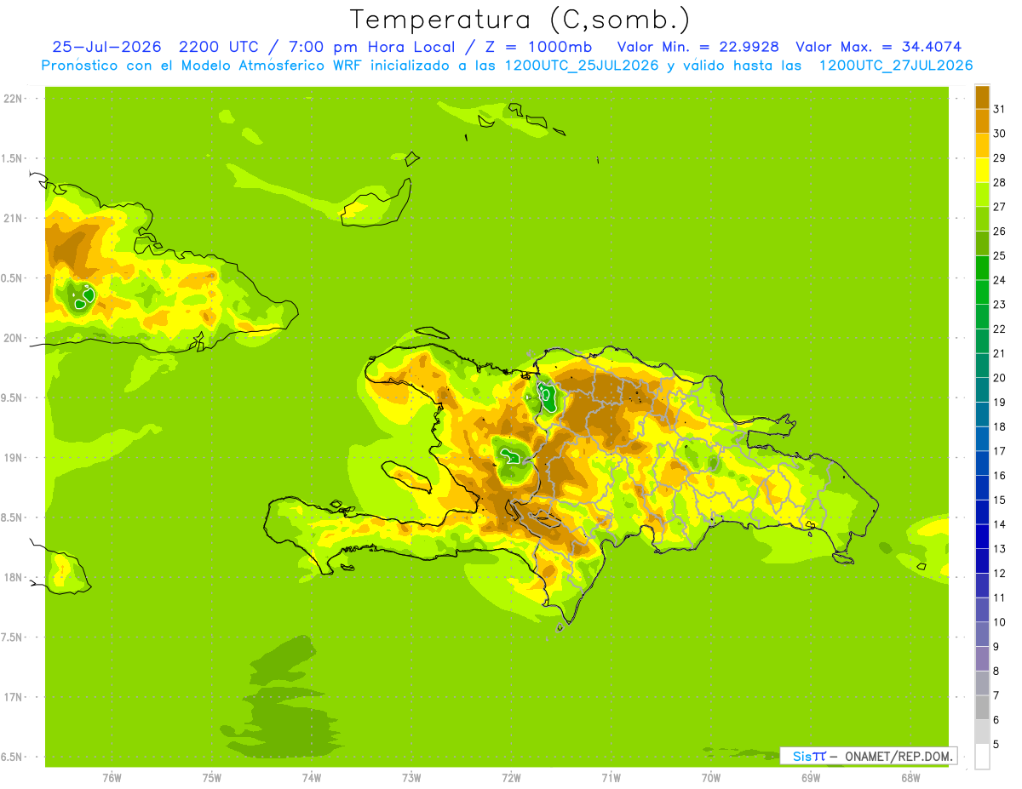Click the SisTT – ONAMET/REP.DOM. logo box

[868, 756]
